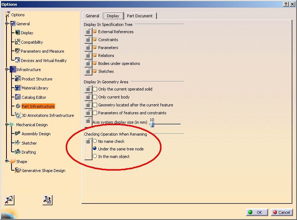This screenshot has height=220, width=297.
Task: Toggle the Bodies under operations checkbox
Action: pyautogui.click(x=95, y=63)
